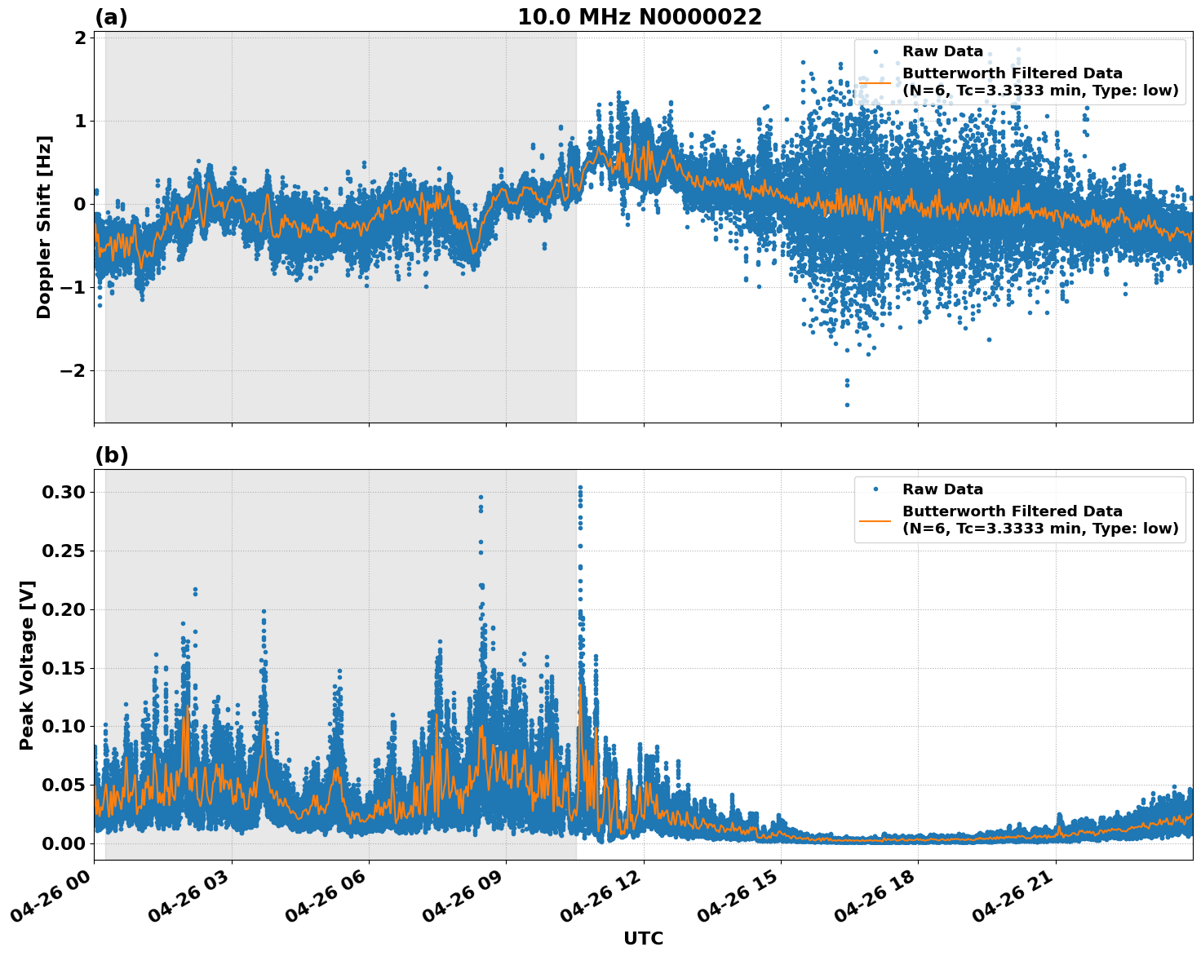Click the Butterworth Filtered Data legend text
This screenshot has height=956, width=1201.
1012,73
